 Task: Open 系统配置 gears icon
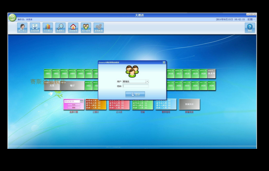coord(98,28)
